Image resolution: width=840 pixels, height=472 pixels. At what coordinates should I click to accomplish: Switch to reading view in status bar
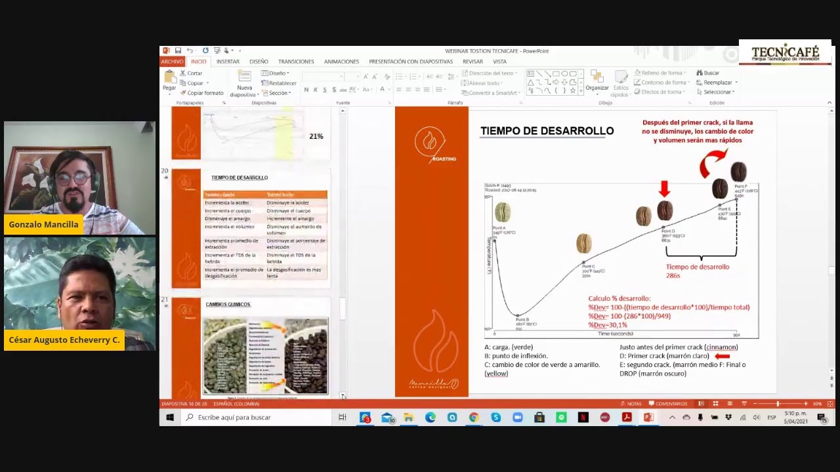click(x=730, y=404)
